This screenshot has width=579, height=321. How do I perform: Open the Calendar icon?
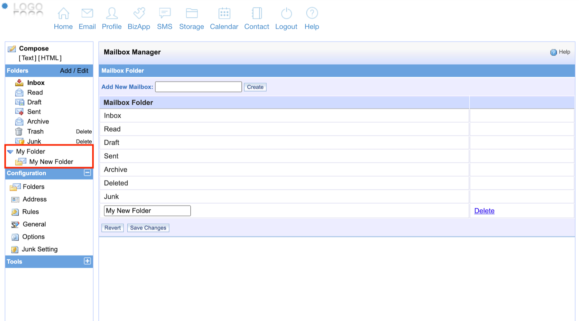[x=224, y=13]
